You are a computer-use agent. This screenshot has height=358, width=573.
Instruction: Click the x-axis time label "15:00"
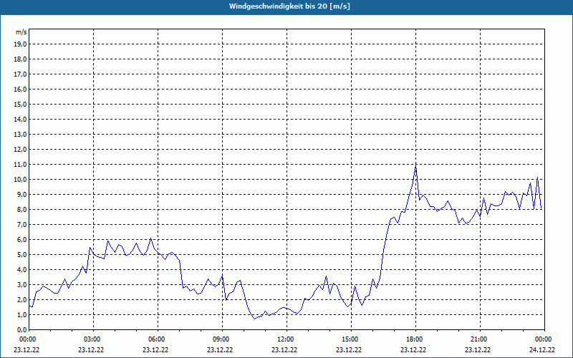click(349, 339)
